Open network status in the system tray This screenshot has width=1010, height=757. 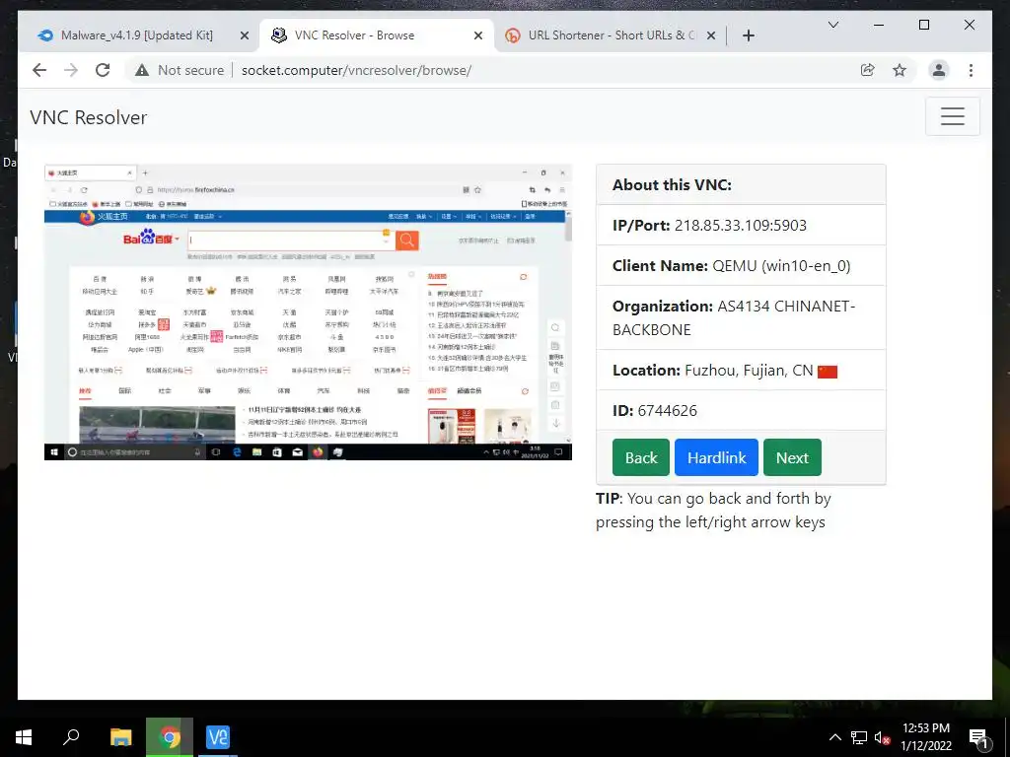click(x=859, y=737)
